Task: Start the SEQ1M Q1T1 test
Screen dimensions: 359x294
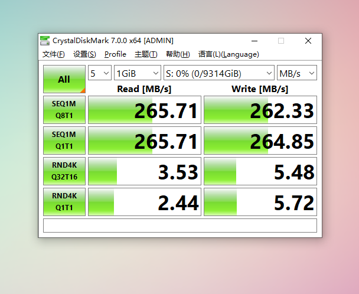Action: [64, 141]
